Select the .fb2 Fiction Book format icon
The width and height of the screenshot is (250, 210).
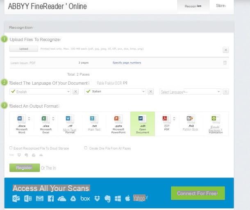191,119
